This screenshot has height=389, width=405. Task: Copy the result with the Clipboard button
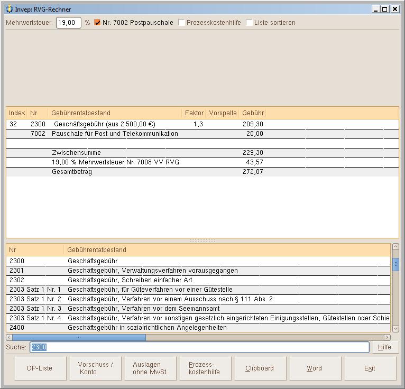261,368
